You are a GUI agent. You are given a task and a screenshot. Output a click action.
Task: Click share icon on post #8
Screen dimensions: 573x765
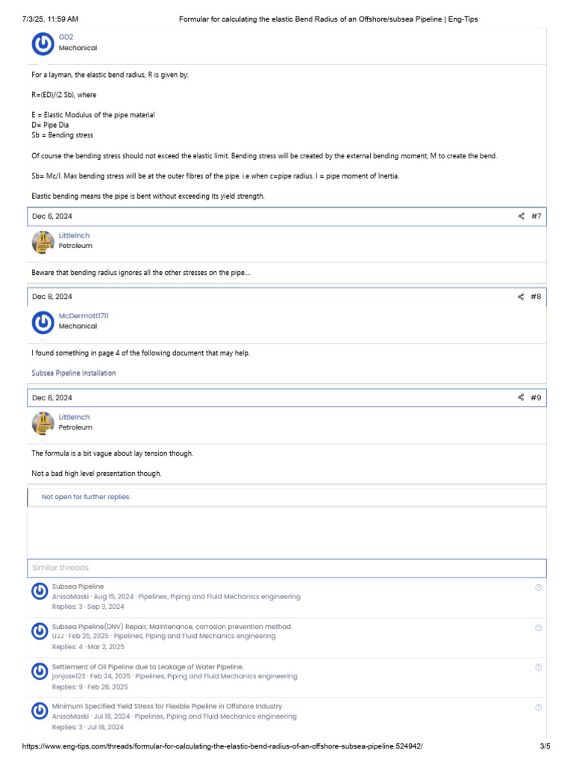521,297
